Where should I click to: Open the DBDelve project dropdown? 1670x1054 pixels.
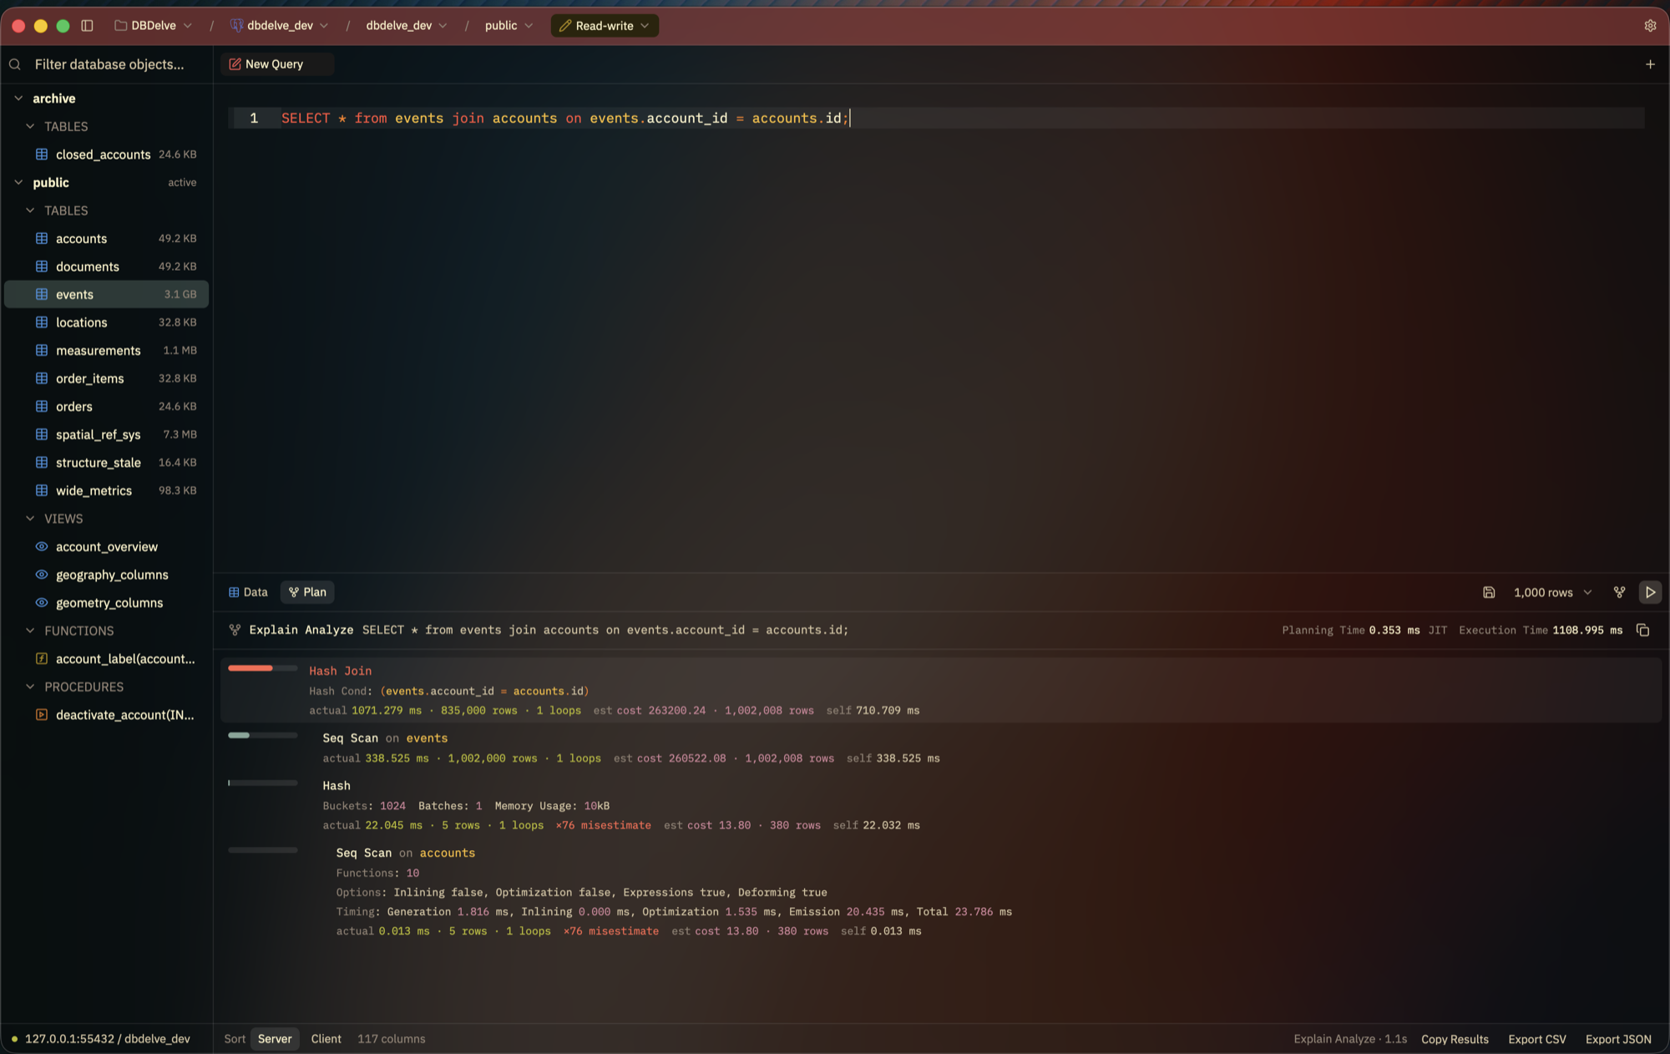pos(154,26)
